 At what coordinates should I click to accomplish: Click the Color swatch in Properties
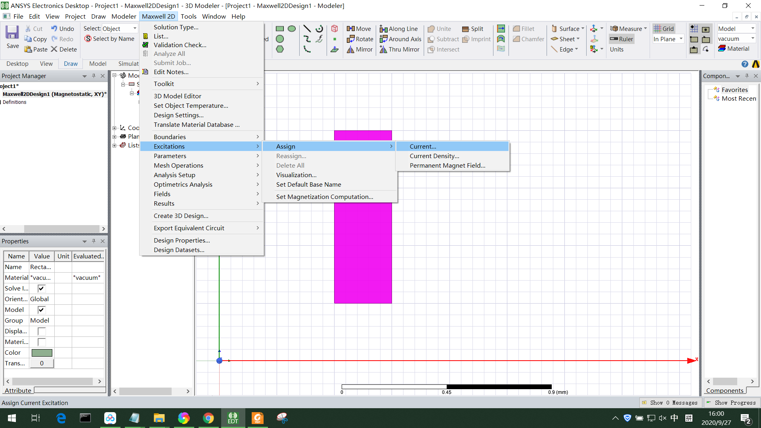(x=42, y=352)
